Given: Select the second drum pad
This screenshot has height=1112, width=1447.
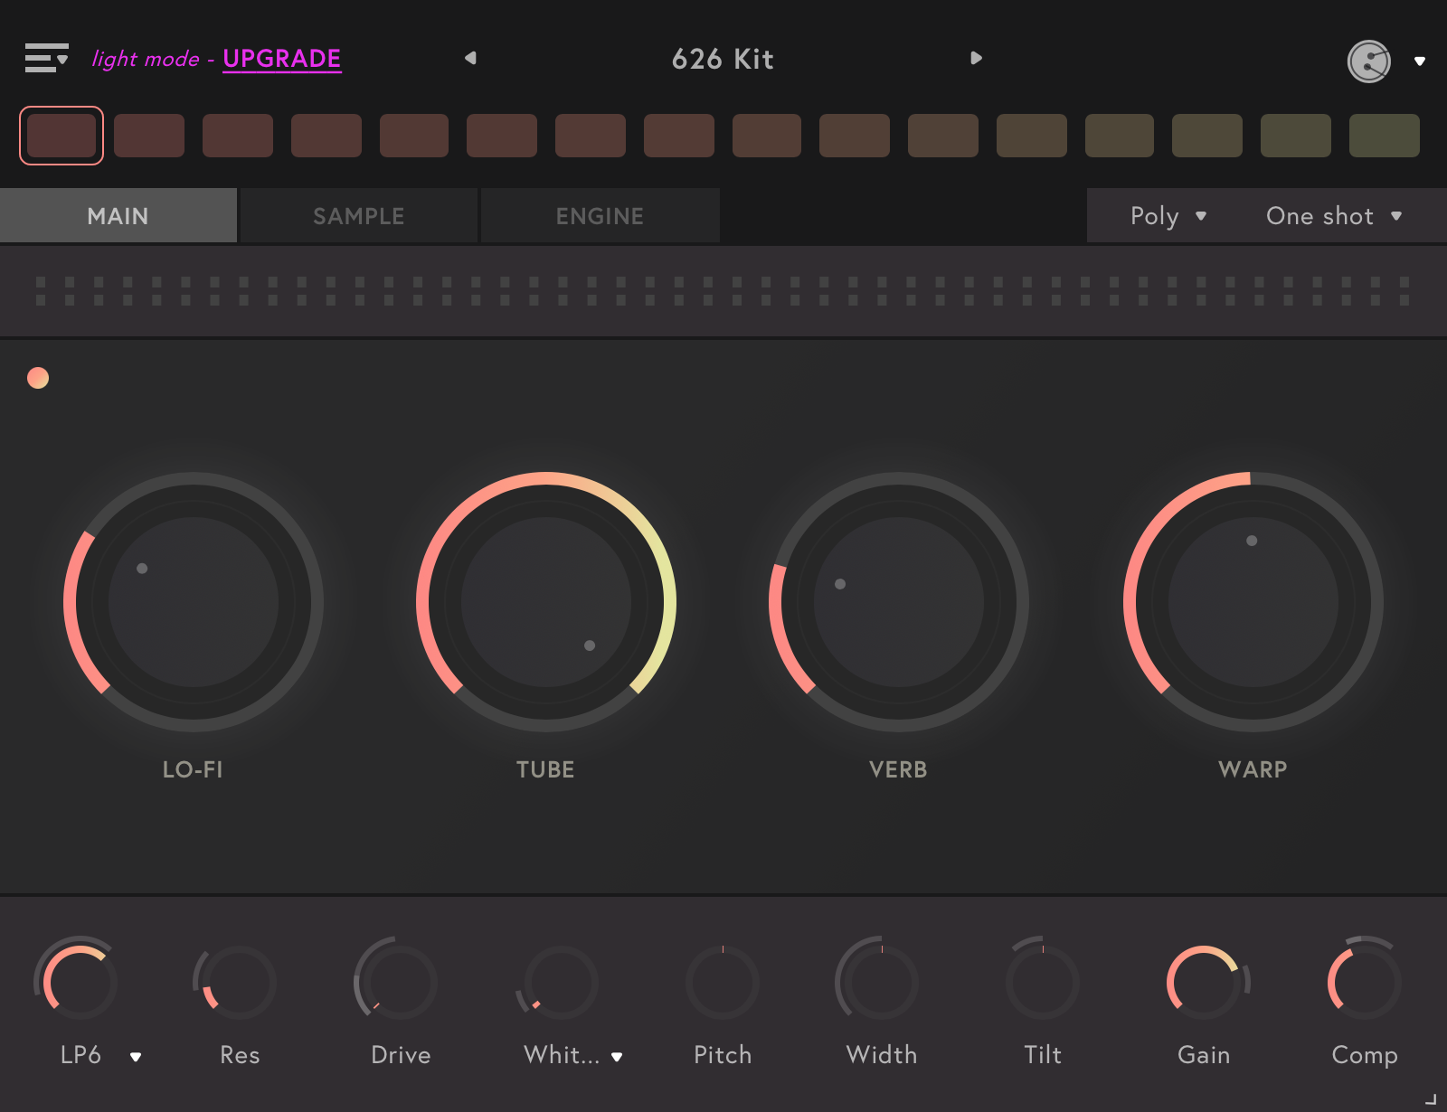Looking at the screenshot, I should (x=149, y=136).
